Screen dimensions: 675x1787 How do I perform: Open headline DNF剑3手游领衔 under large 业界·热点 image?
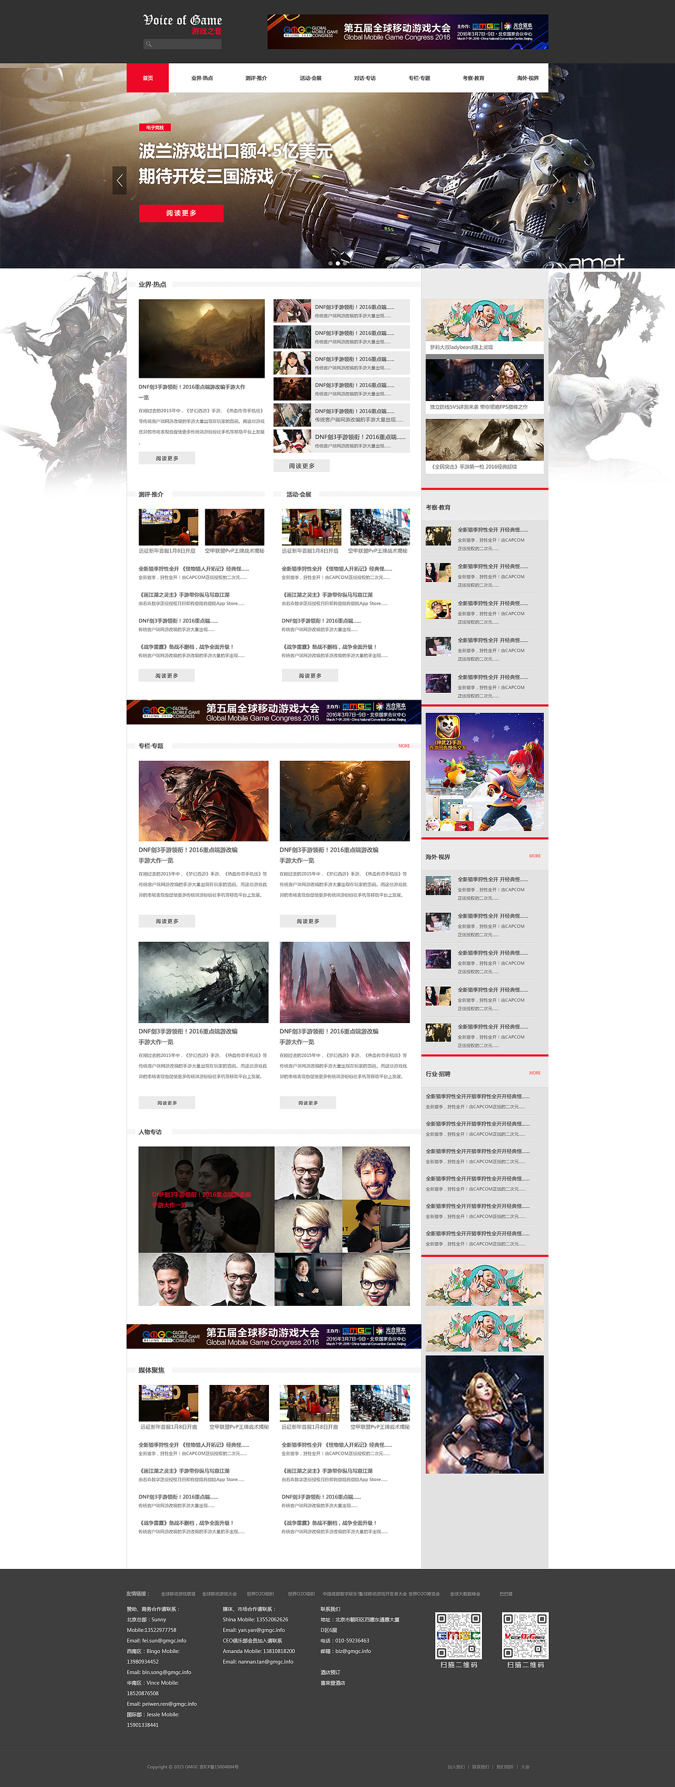pos(192,392)
